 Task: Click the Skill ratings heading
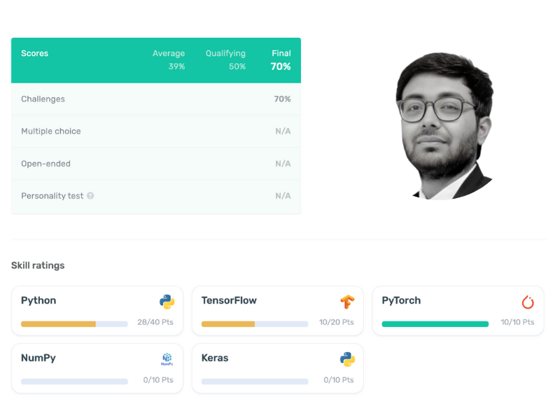[x=38, y=265]
